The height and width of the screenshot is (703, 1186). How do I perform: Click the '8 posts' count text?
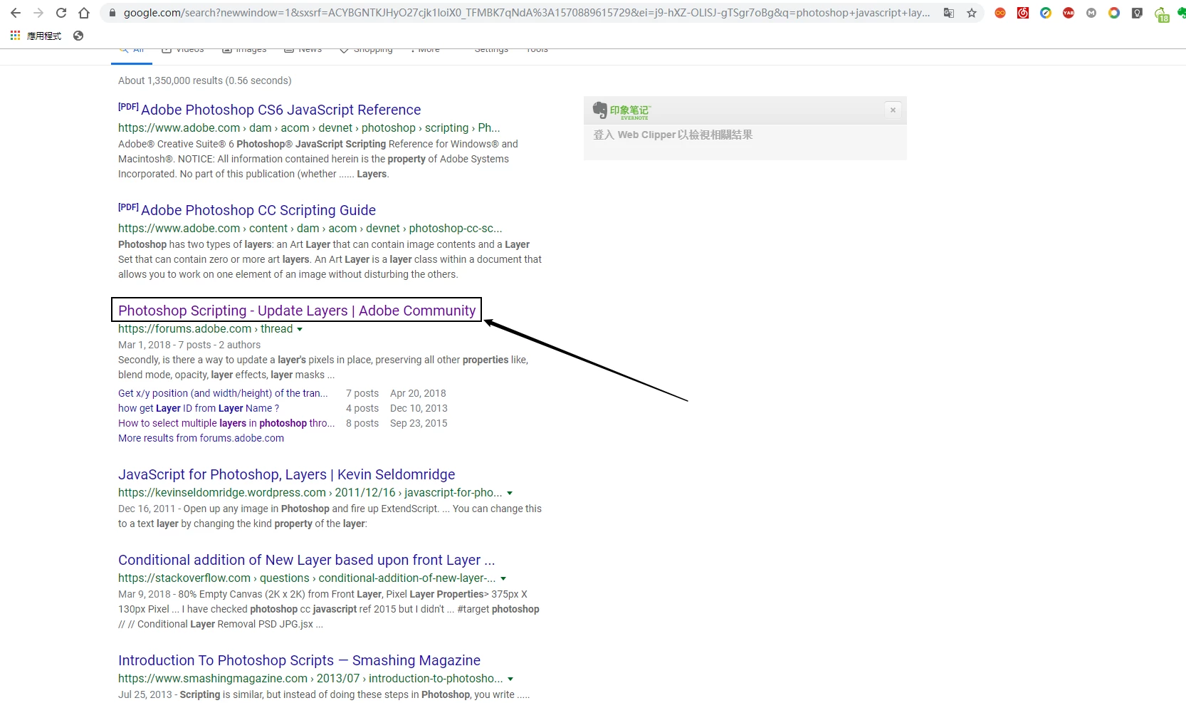pos(362,423)
